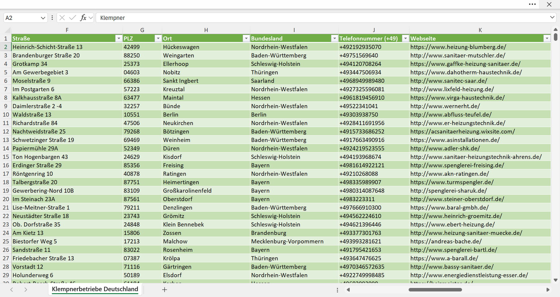This screenshot has width=560, height=297.
Task: Click the Insert Function fx icon
Action: (x=83, y=18)
